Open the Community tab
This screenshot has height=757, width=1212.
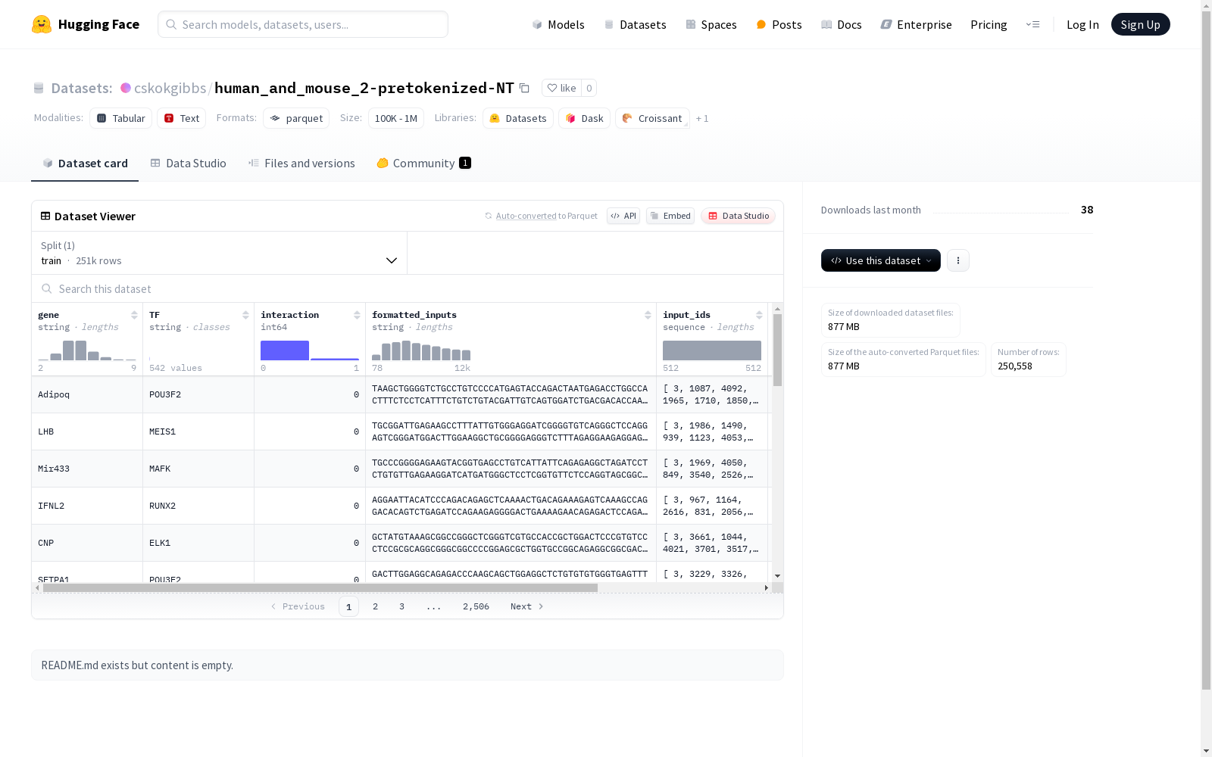[424, 163]
